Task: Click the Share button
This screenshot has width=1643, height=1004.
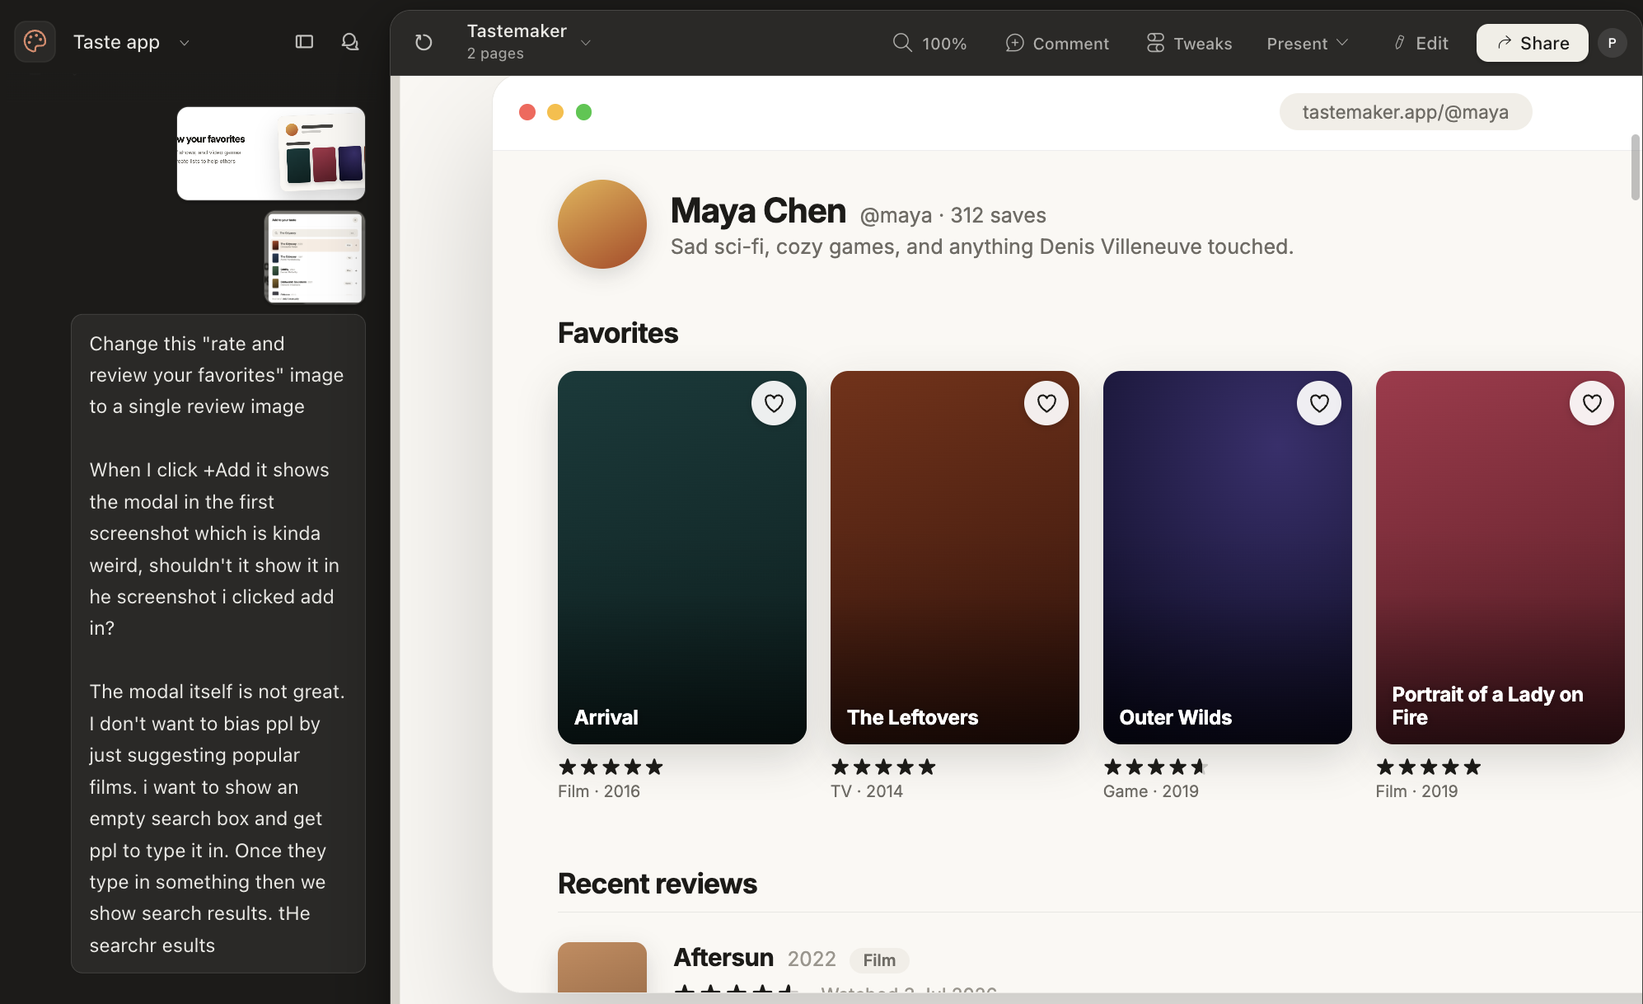Action: [x=1532, y=43]
